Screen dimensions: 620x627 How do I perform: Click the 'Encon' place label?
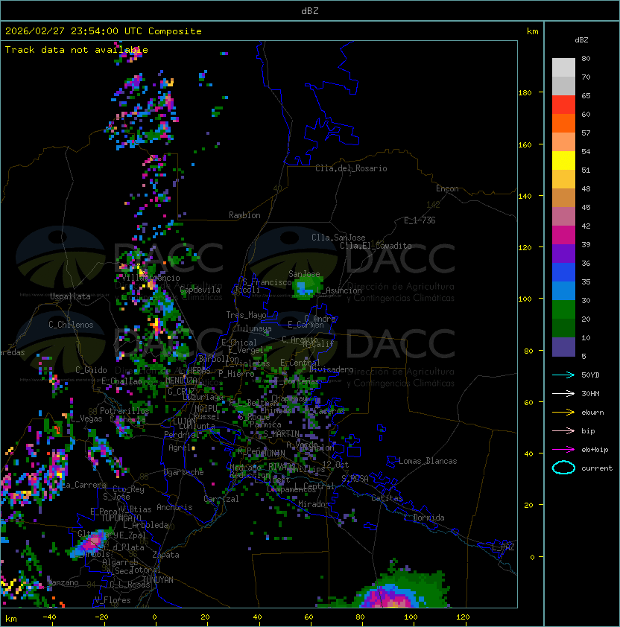[447, 188]
